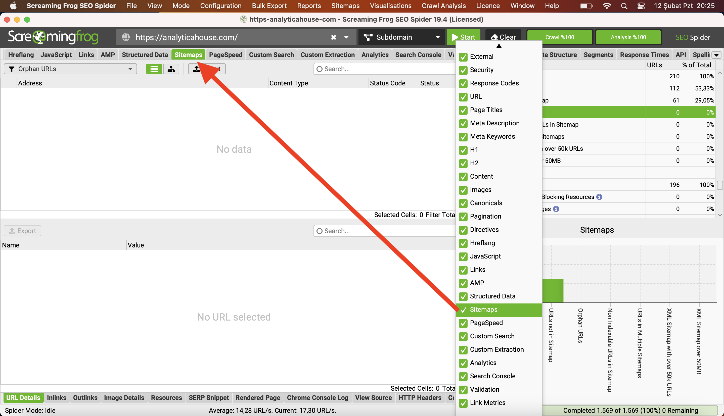Toggle the Hreflang checkbox in the list
The height and width of the screenshot is (416, 724).
(463, 243)
